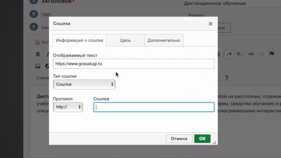This screenshot has height=158, width=281.
Task: Select the Информация о ссылке tab
Action: (x=79, y=40)
